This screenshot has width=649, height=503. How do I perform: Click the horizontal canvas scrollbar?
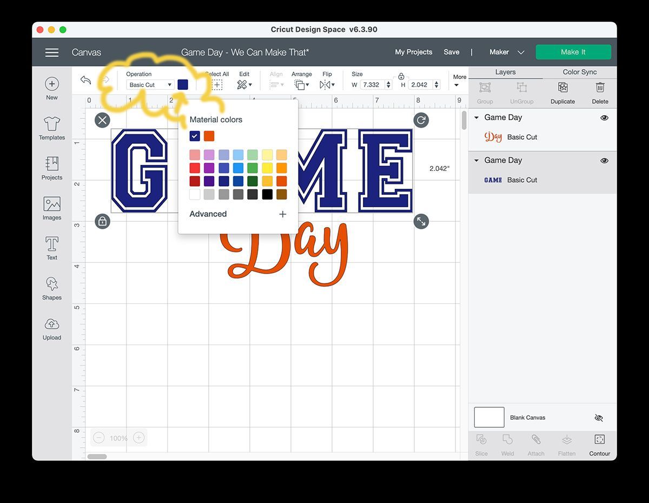click(97, 456)
